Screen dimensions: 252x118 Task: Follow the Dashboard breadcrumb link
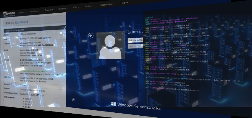(22, 22)
